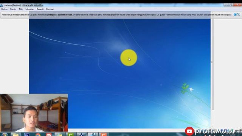The height and width of the screenshot is (136, 242).
Task: Dismiss the mouse integration notification
Action: click(235, 14)
